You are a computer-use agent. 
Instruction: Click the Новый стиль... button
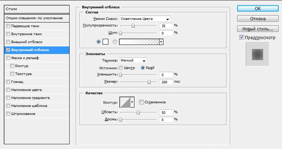click(x=258, y=29)
